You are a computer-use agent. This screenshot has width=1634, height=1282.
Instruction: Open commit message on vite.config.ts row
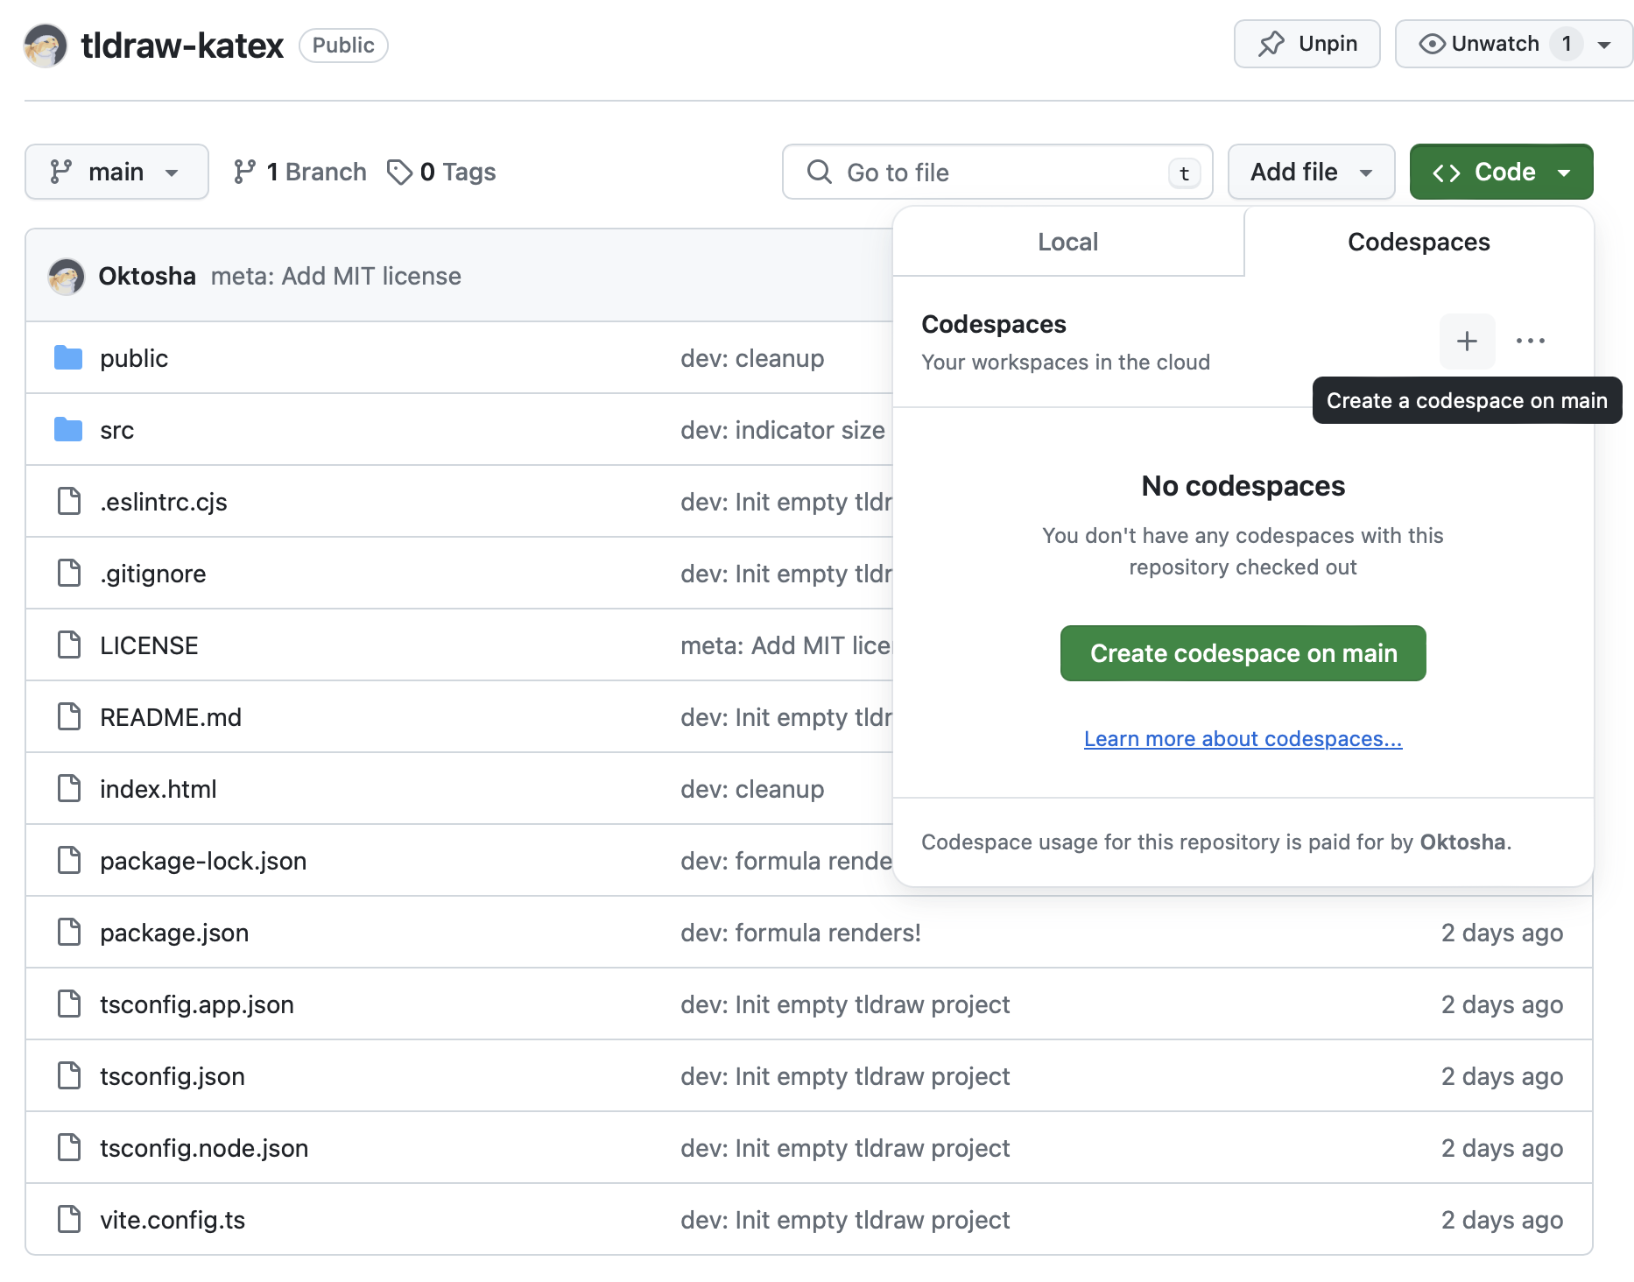point(845,1221)
